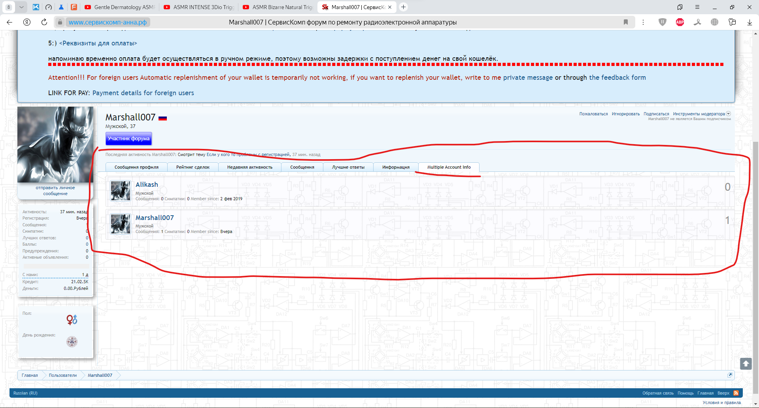Expand the tab list chevron
The image size is (759, 408).
point(21,7)
